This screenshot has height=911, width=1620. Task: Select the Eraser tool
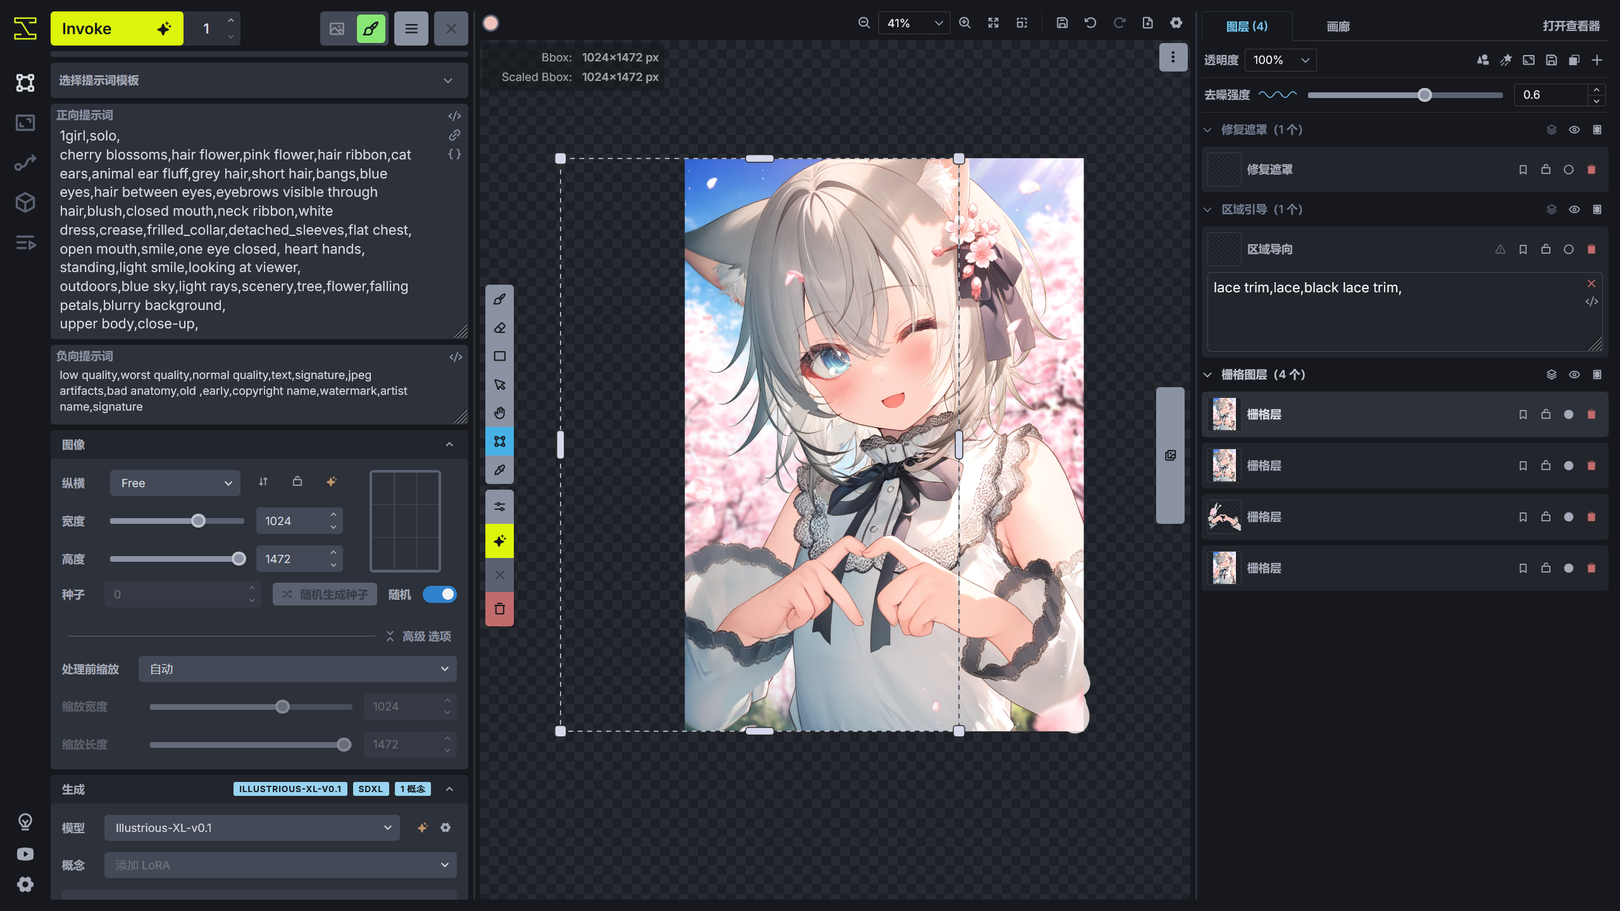[499, 328]
